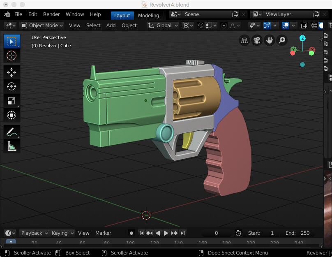The image size is (332, 257).
Task: Switch perspective/orthographic using the grid icon
Action: 244,40
